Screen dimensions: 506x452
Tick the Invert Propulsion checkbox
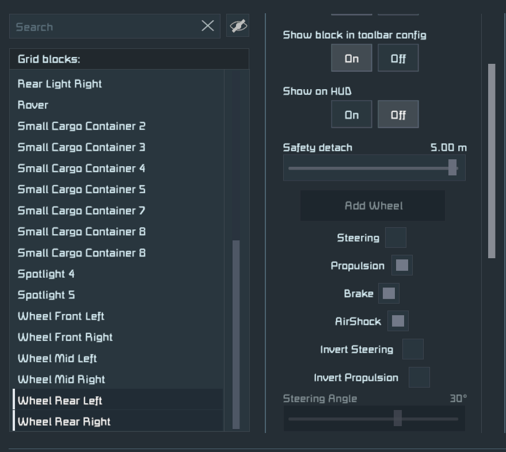click(x=419, y=377)
